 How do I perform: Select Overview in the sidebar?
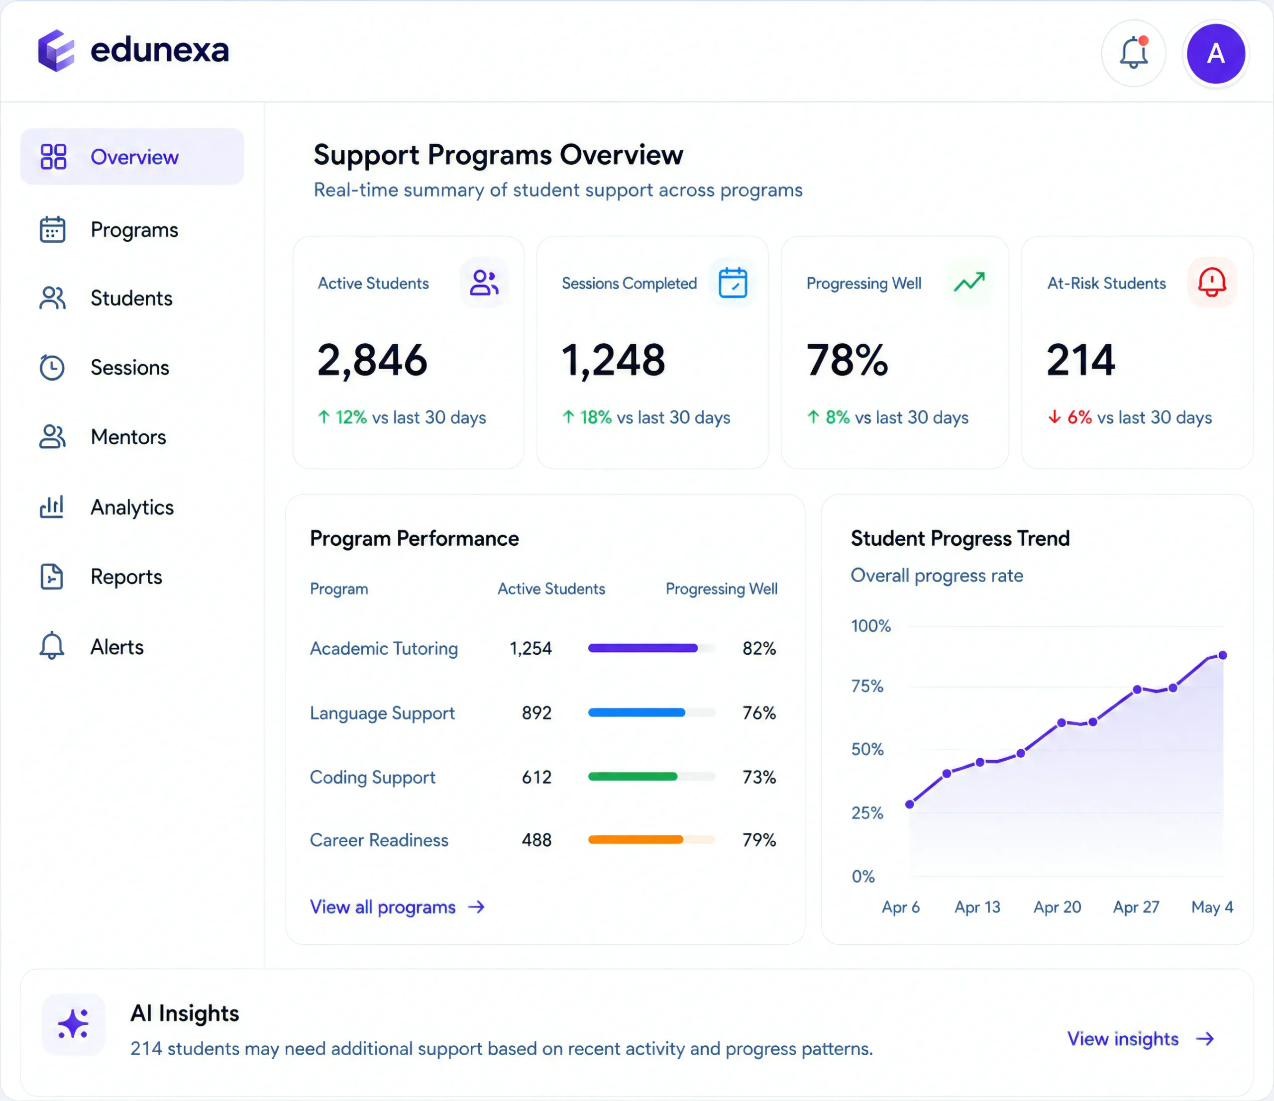coord(132,157)
